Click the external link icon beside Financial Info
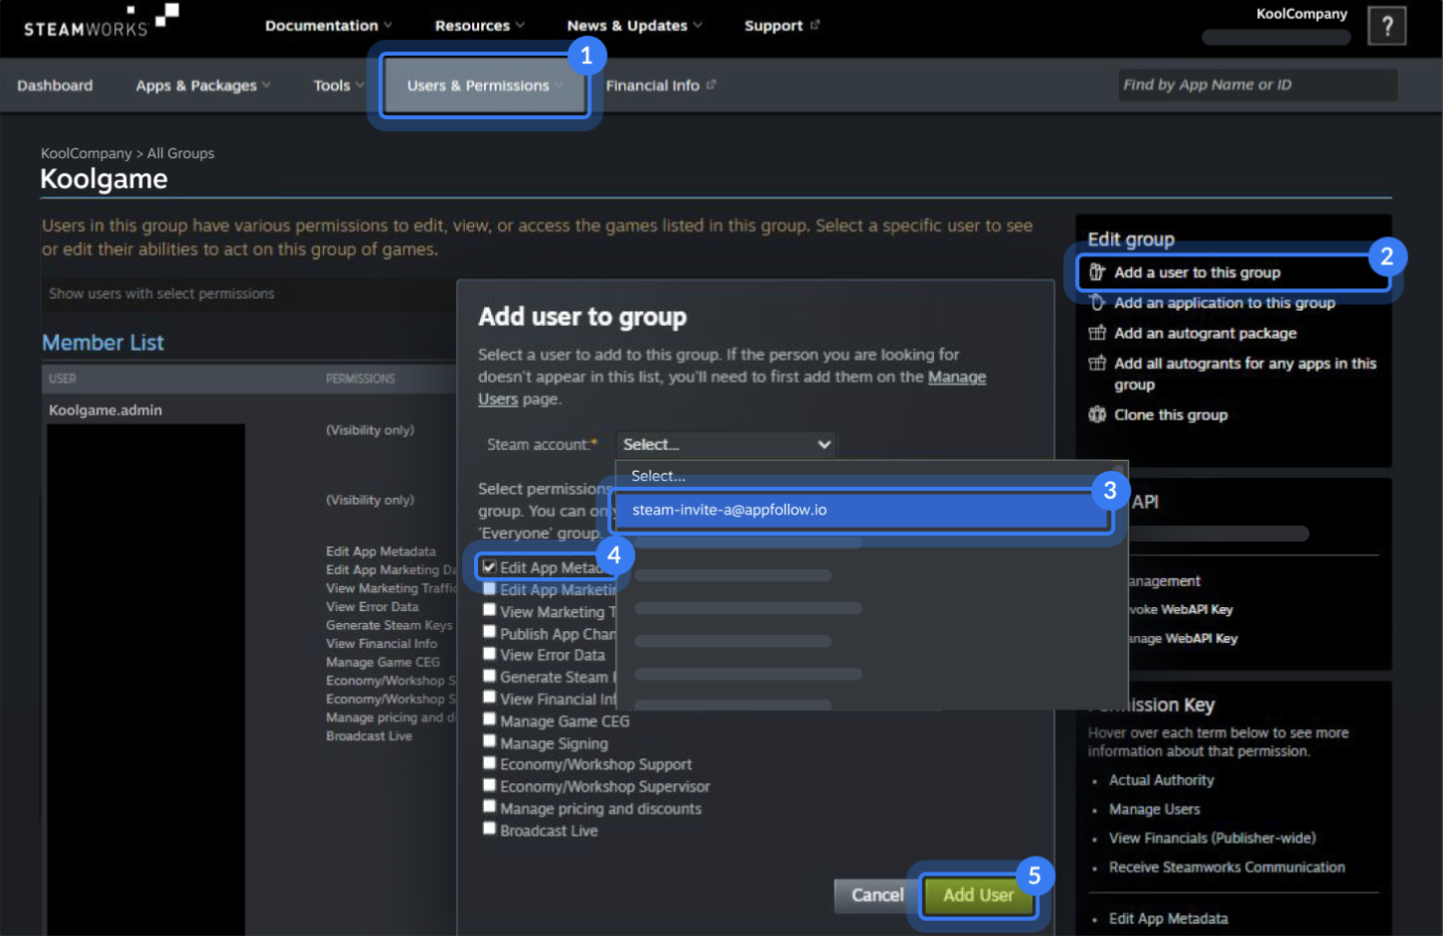This screenshot has height=936, width=1443. tap(711, 85)
